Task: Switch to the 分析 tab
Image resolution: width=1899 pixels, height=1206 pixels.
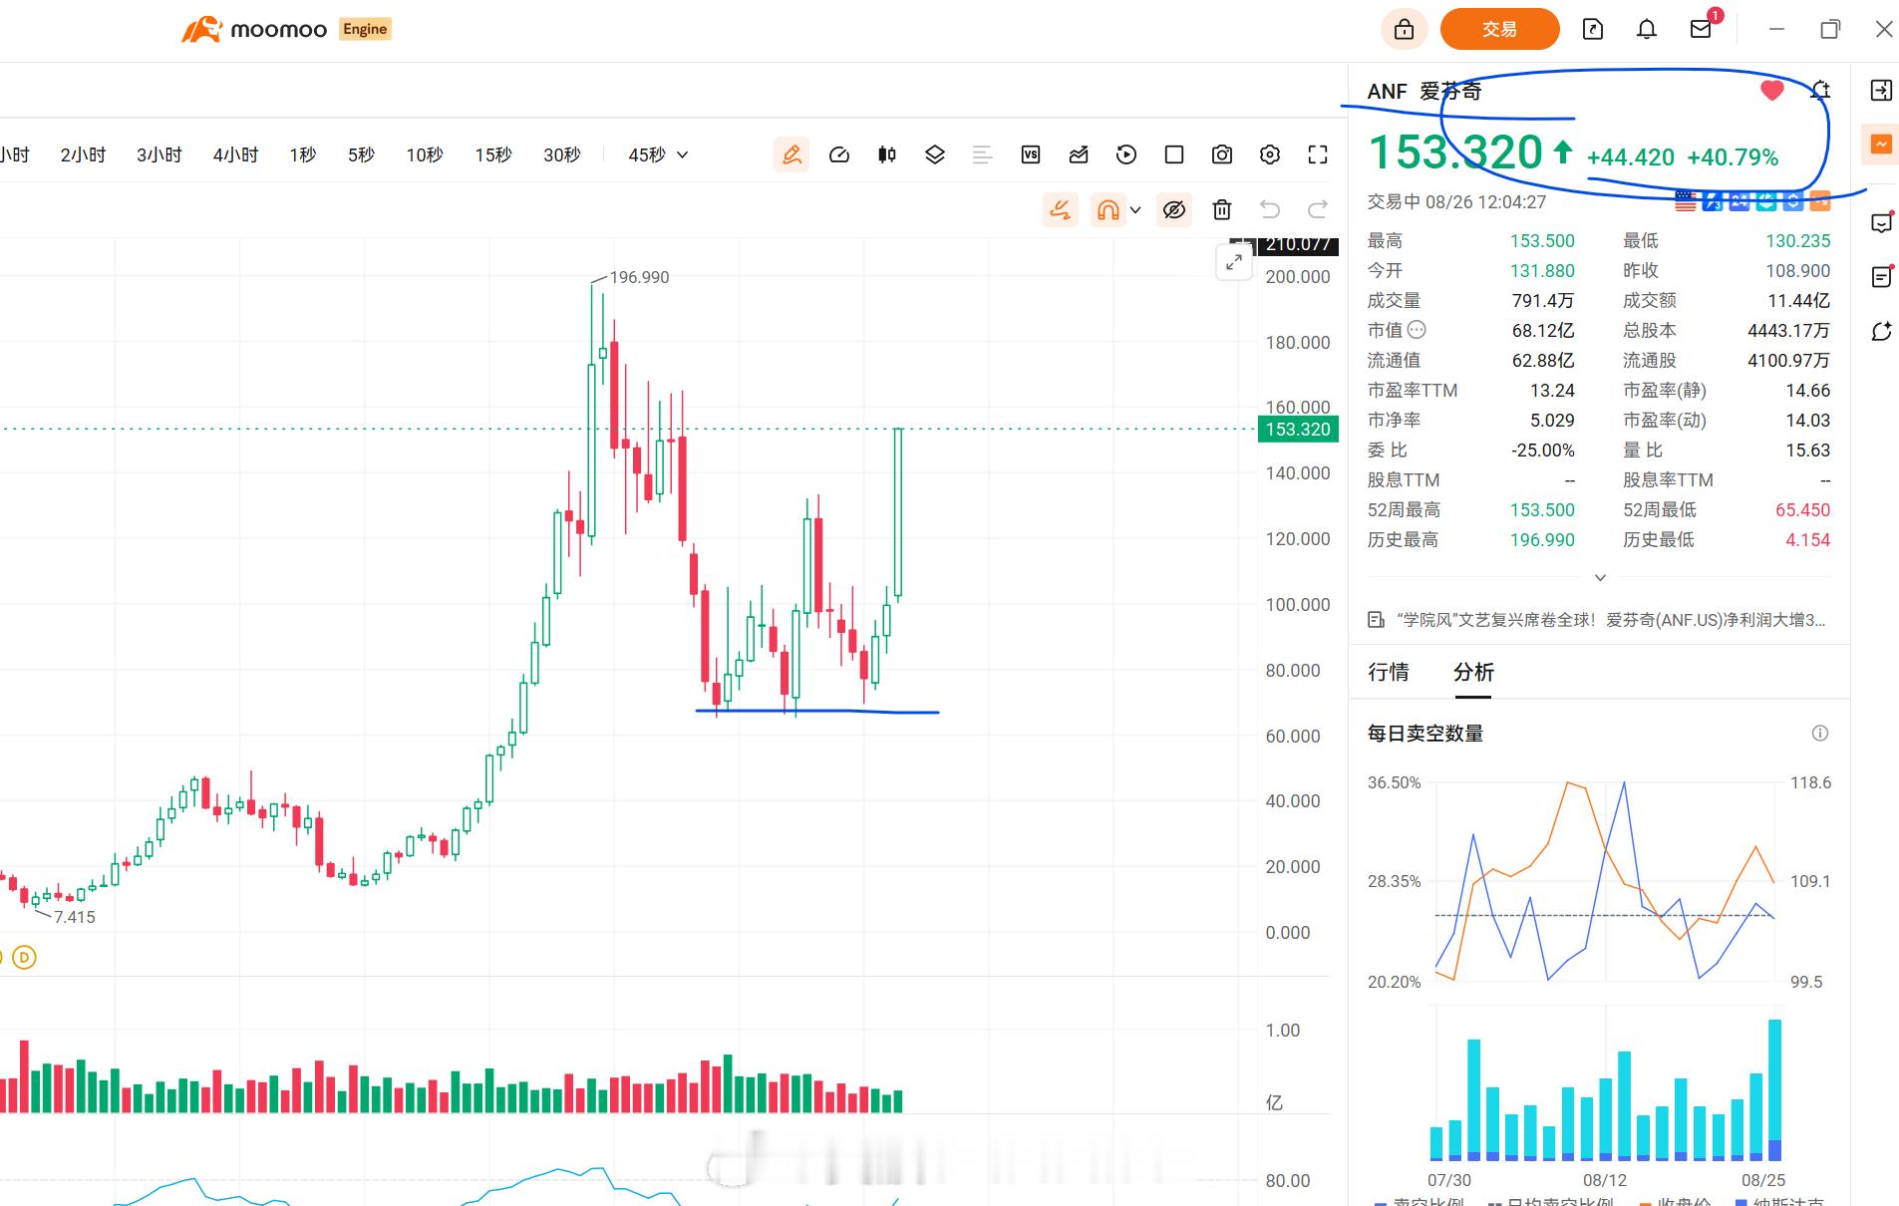Action: click(1473, 672)
